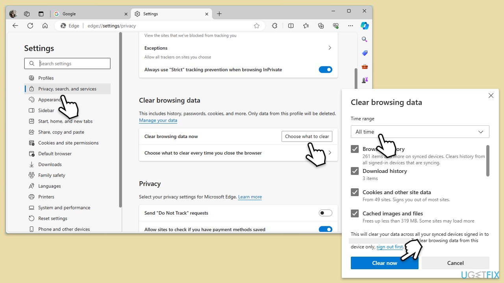Refresh the current page
The image size is (504, 283).
tap(30, 26)
